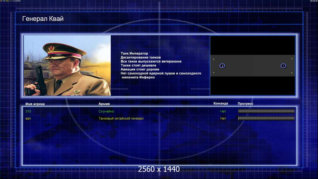
Task: Click army value 'Случайно'
Action: click(x=106, y=111)
